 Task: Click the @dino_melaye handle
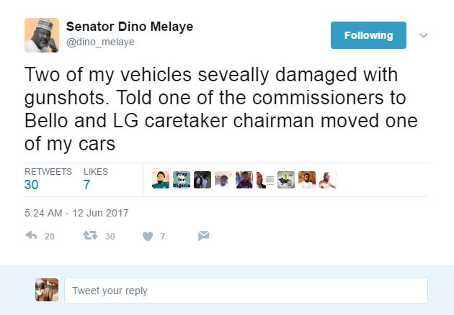coord(100,42)
